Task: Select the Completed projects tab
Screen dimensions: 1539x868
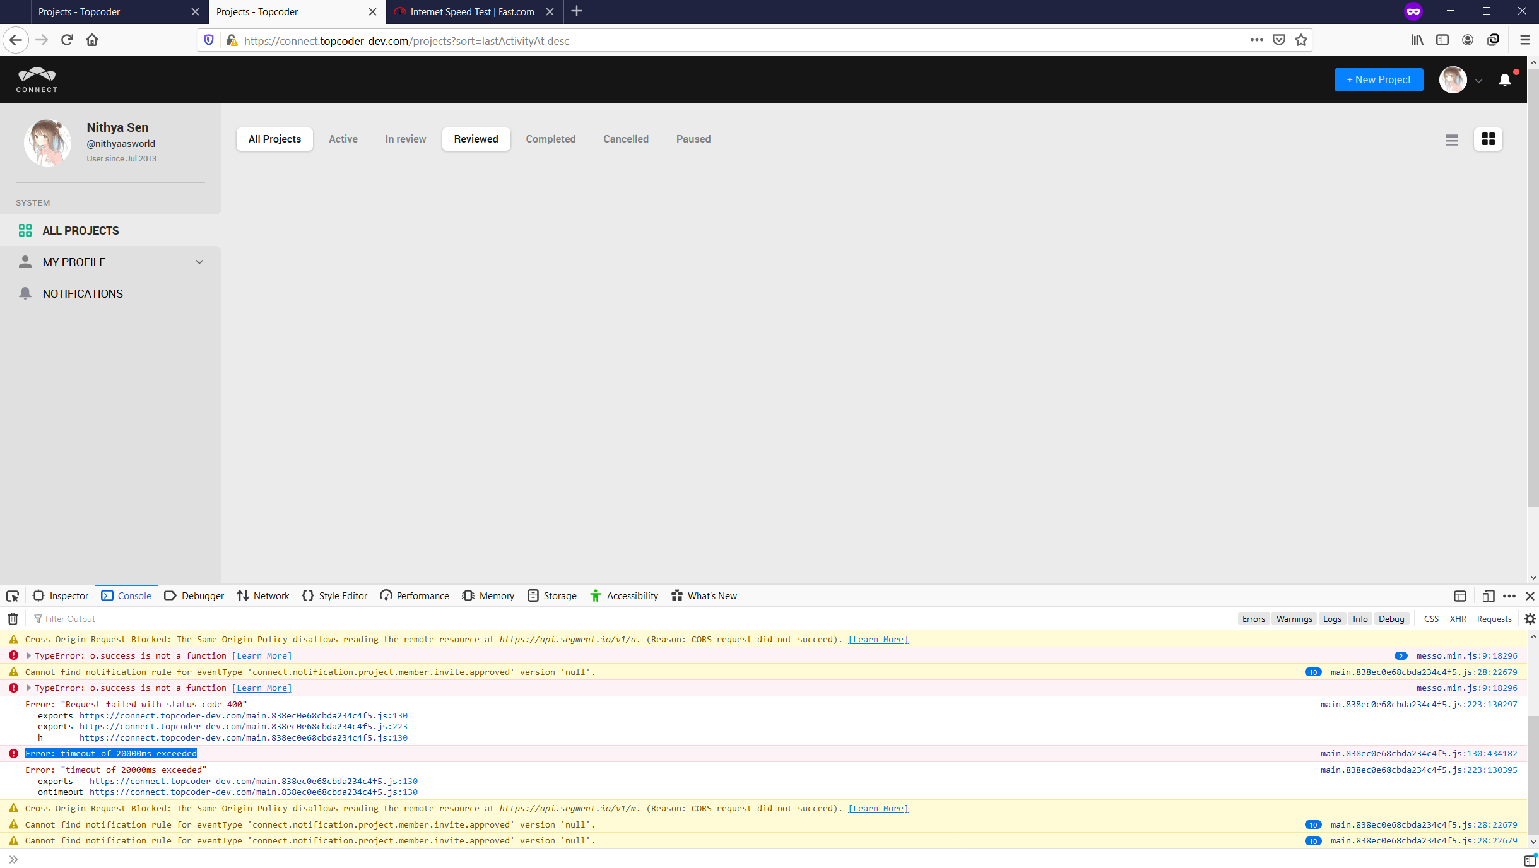Action: pos(550,139)
